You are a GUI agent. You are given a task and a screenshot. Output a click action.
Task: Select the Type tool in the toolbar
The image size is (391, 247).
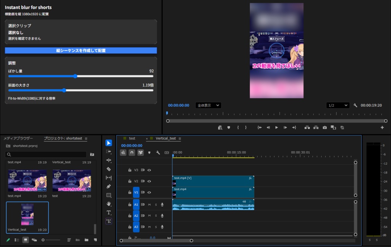(x=109, y=212)
